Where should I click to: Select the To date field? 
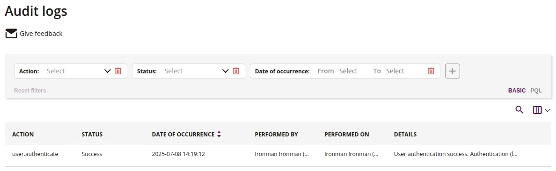[395, 71]
